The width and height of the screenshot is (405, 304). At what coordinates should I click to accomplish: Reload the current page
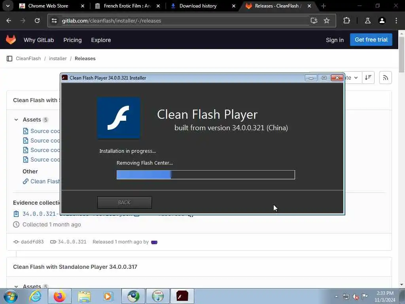[x=37, y=21]
